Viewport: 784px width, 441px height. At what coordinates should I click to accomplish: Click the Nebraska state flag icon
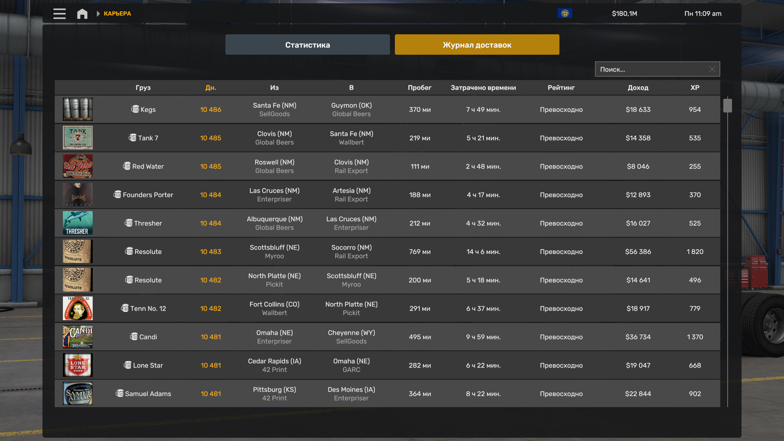(565, 13)
